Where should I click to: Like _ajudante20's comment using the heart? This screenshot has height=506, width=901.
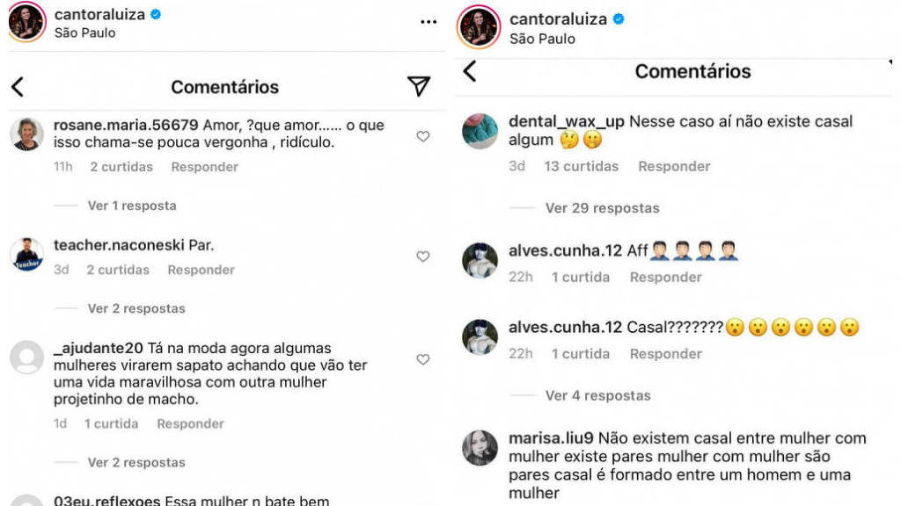tap(421, 359)
